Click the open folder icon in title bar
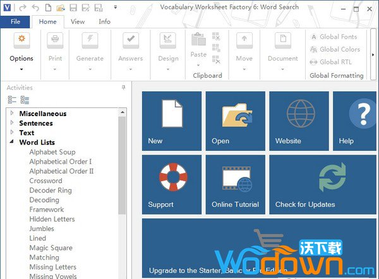The height and width of the screenshot is (279, 379). (x=61, y=8)
